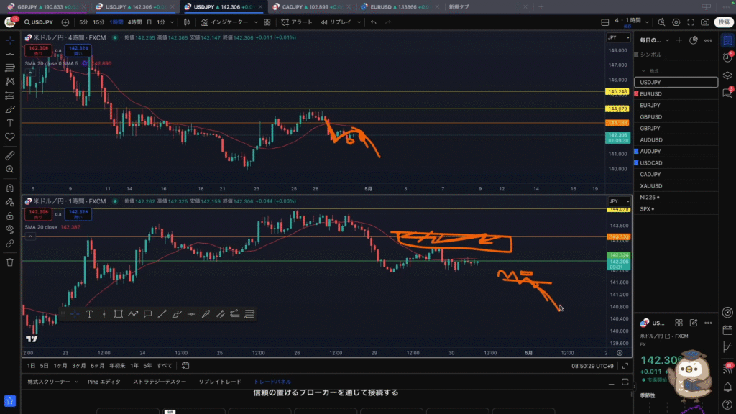Collapse the indicator legend on 1-hour chart
The image size is (736, 414).
click(x=30, y=236)
